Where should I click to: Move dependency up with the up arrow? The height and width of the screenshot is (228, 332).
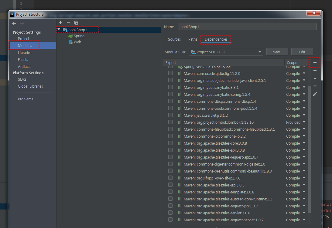tap(315, 78)
